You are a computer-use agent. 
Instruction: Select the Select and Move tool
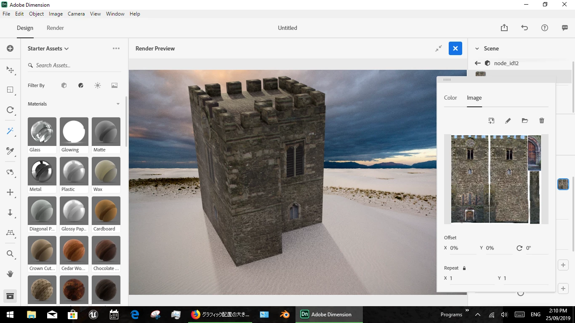point(10,70)
